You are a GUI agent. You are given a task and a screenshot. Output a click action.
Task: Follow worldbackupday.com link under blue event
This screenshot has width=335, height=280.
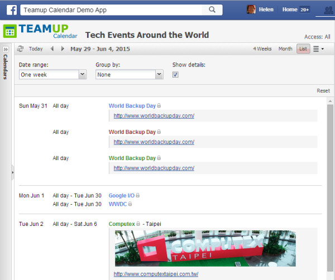pos(154,116)
